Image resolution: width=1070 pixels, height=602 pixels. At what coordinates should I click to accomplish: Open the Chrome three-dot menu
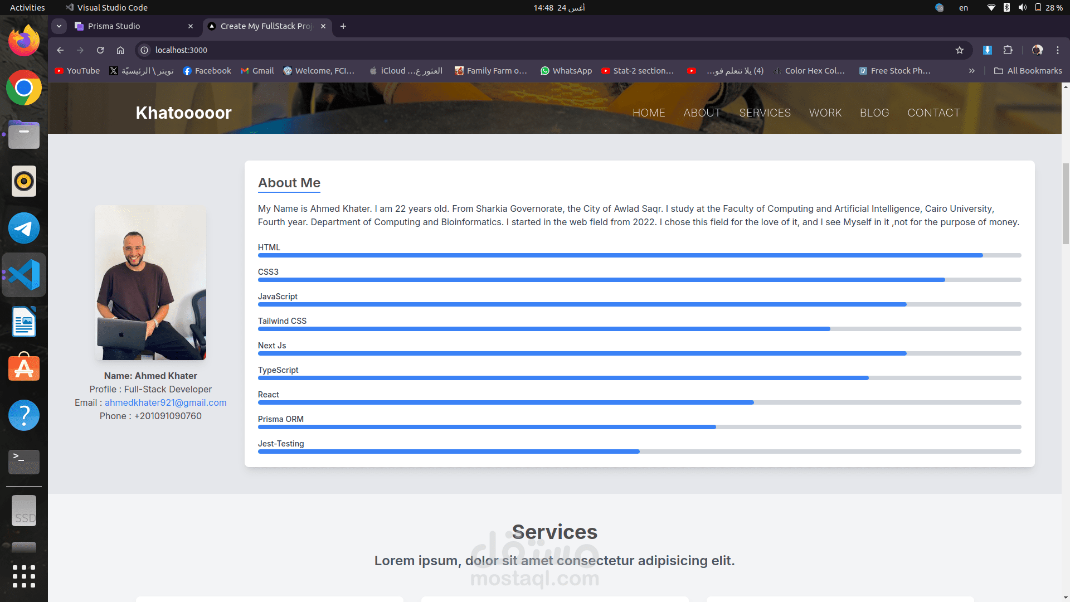[1058, 50]
